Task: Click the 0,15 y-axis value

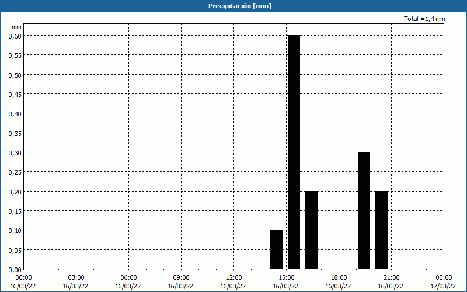Action: click(x=15, y=211)
